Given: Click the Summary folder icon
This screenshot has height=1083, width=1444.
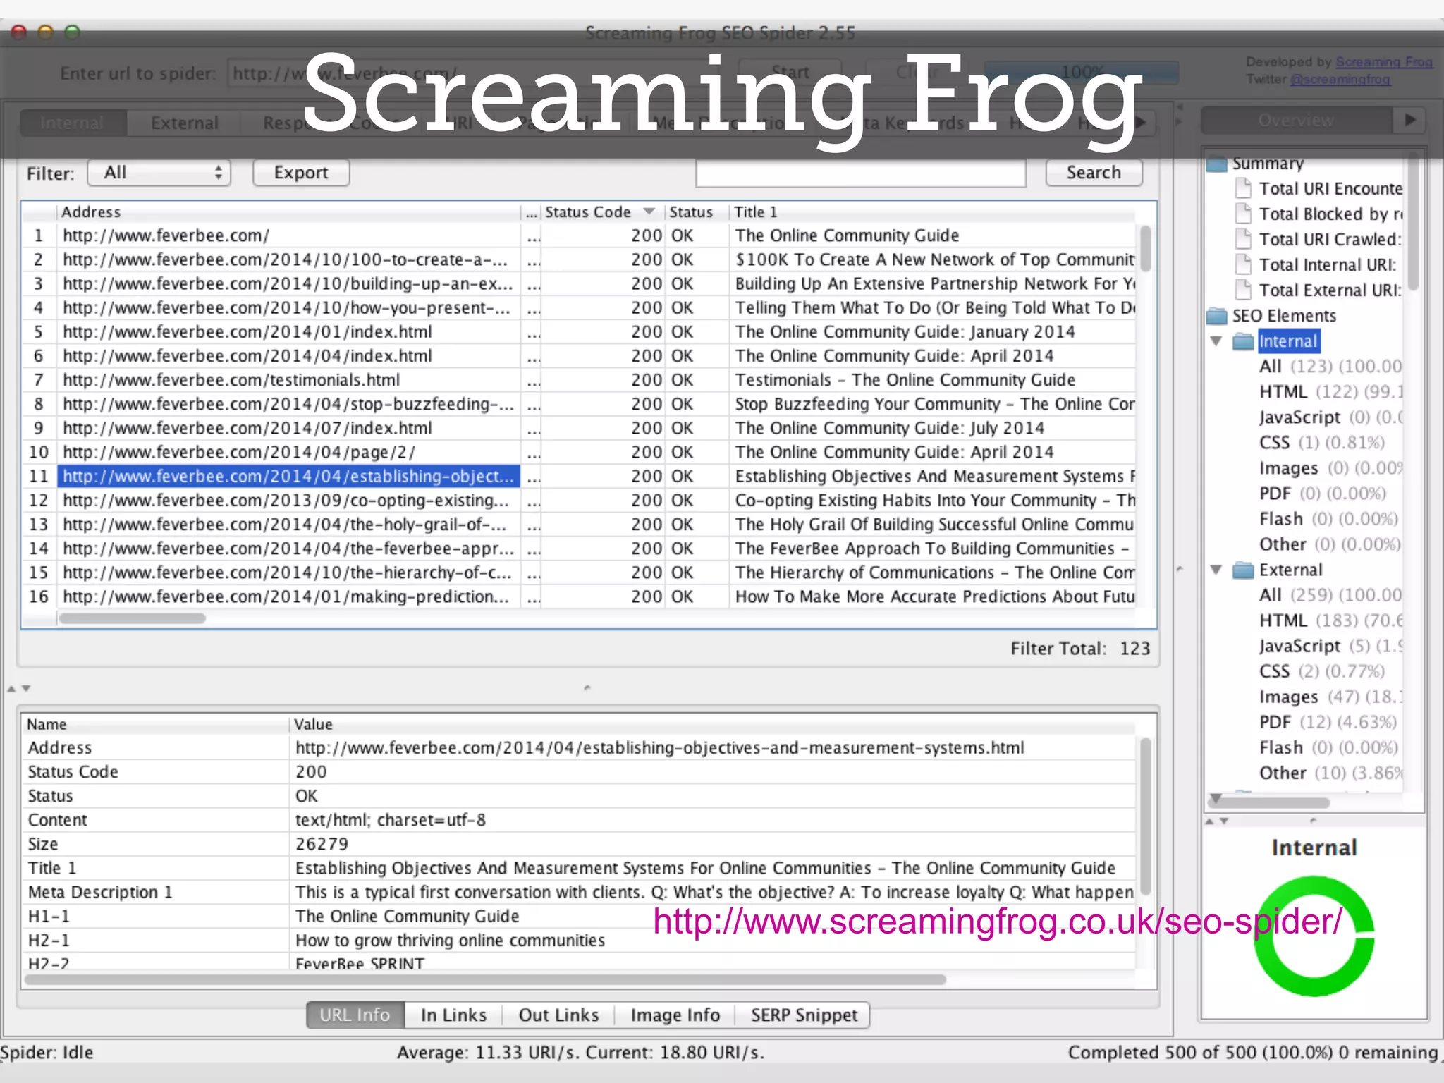Looking at the screenshot, I should [1217, 164].
